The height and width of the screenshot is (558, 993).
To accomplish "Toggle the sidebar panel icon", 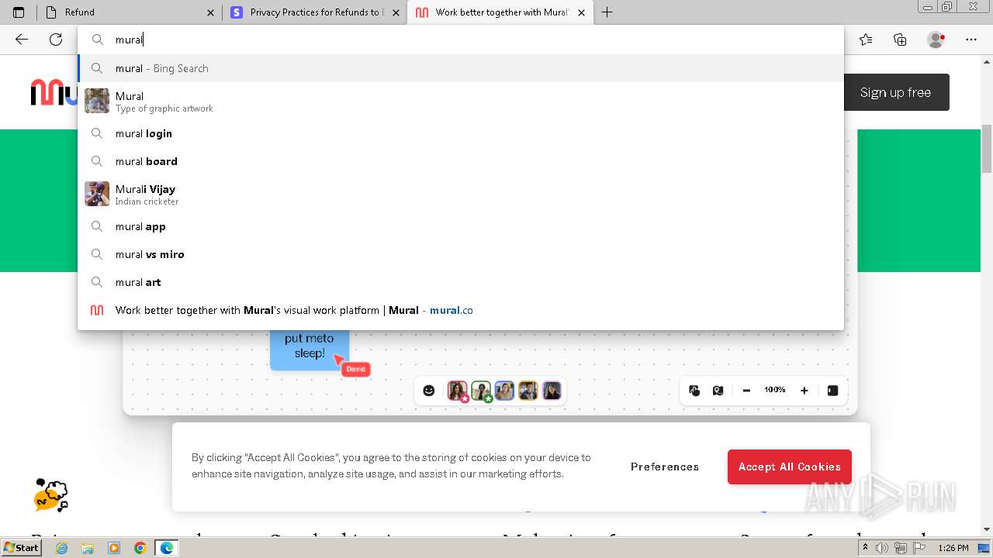I will 832,391.
